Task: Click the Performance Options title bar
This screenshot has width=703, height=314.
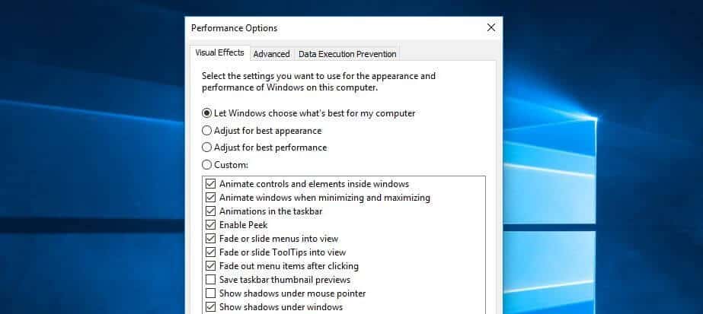Action: tap(343, 28)
